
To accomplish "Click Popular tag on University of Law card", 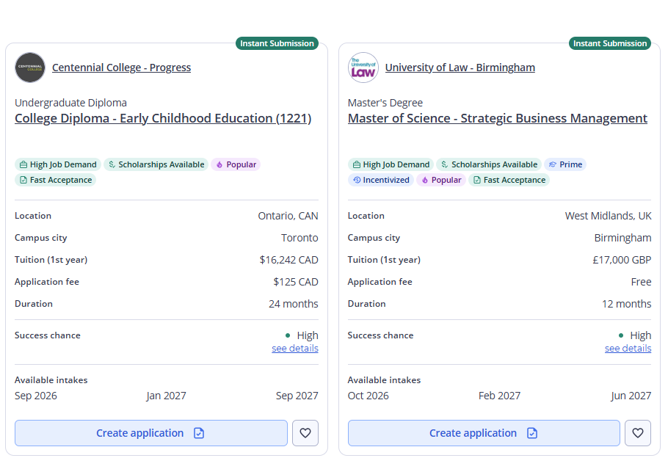I will point(441,180).
